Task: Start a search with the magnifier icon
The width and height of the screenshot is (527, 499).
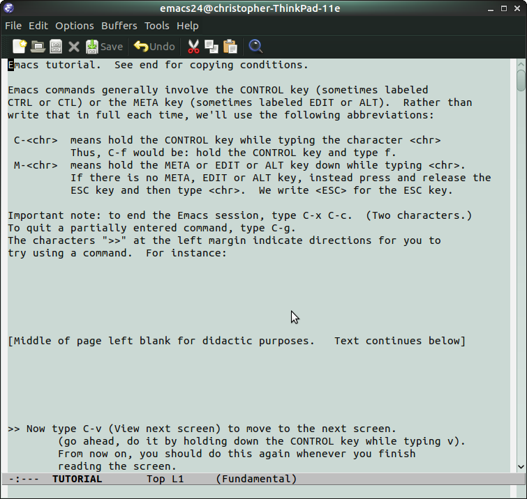Action: click(255, 46)
